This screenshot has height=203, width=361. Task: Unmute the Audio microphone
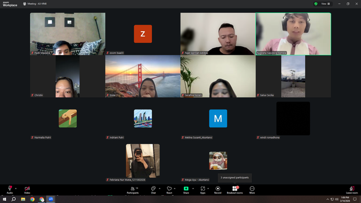coord(10,190)
